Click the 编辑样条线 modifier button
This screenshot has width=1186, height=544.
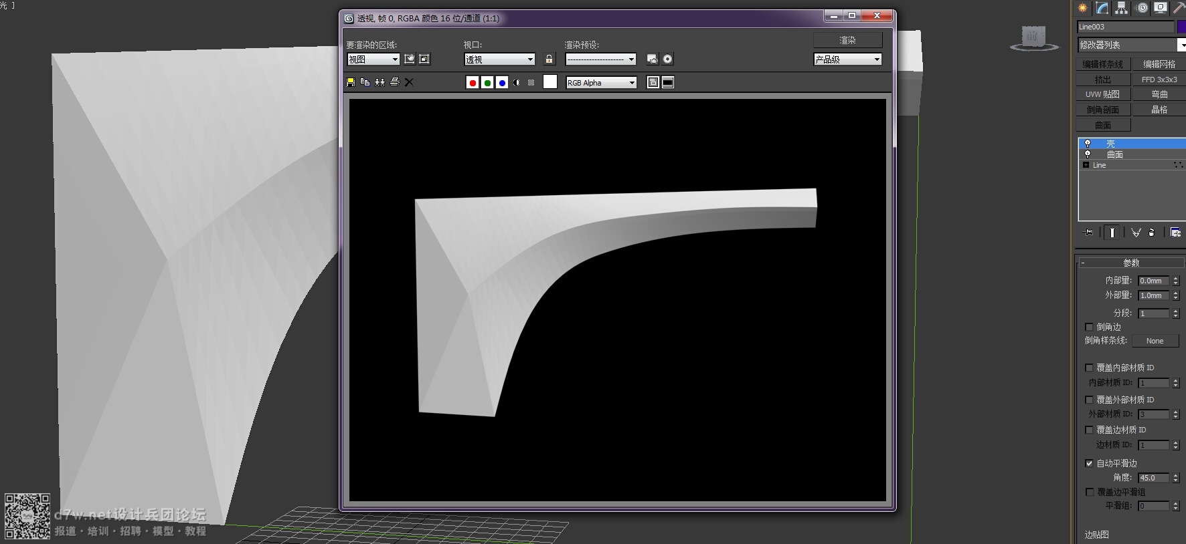coord(1103,64)
